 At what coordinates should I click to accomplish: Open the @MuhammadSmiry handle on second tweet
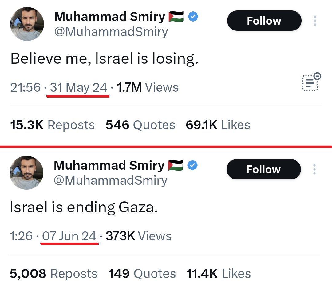pos(111,181)
